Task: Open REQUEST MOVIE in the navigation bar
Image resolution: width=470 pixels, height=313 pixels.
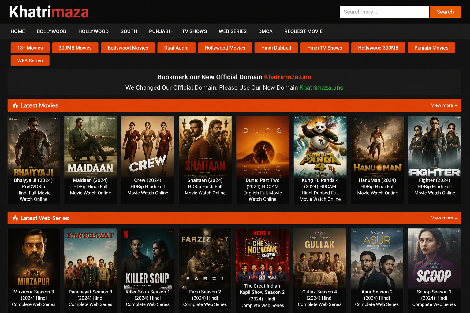Action: (x=303, y=31)
